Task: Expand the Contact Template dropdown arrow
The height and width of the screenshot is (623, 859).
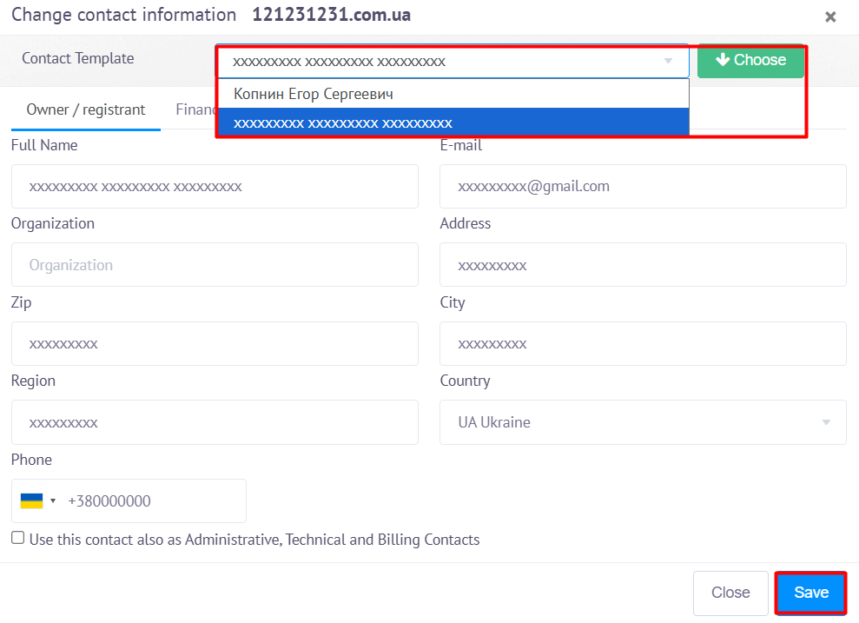Action: 668,62
